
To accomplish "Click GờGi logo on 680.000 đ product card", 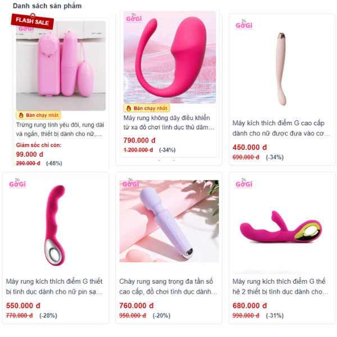I will tap(244, 183).
